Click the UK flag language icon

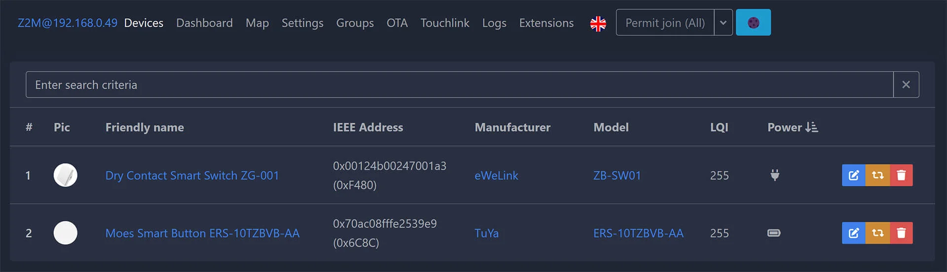point(598,23)
